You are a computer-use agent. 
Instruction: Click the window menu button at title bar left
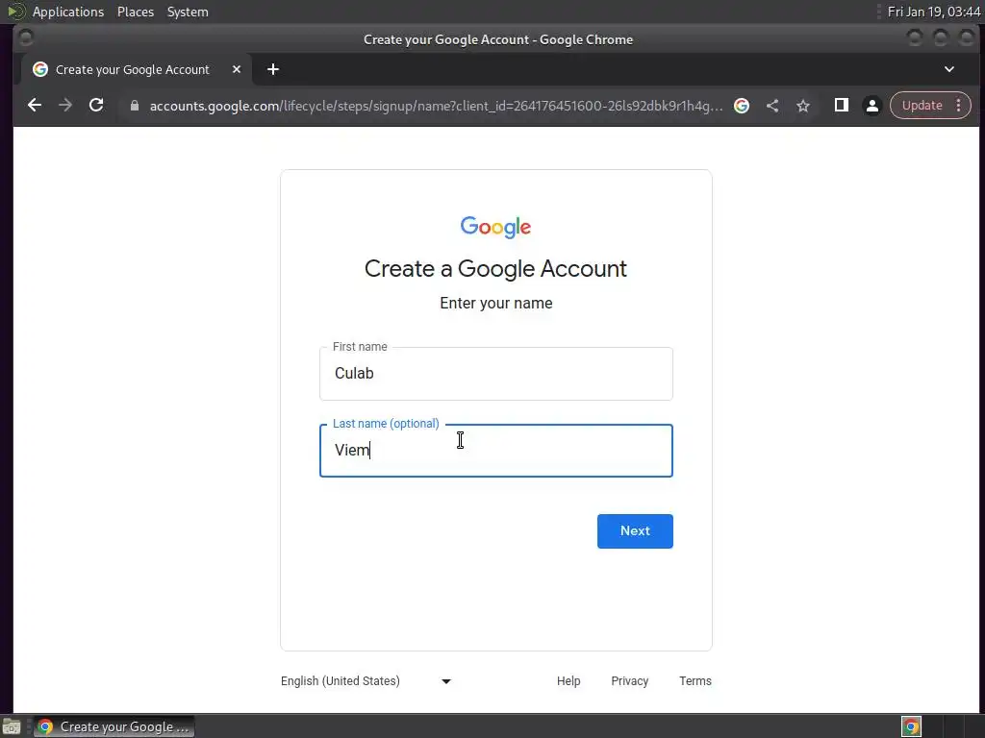pos(26,38)
